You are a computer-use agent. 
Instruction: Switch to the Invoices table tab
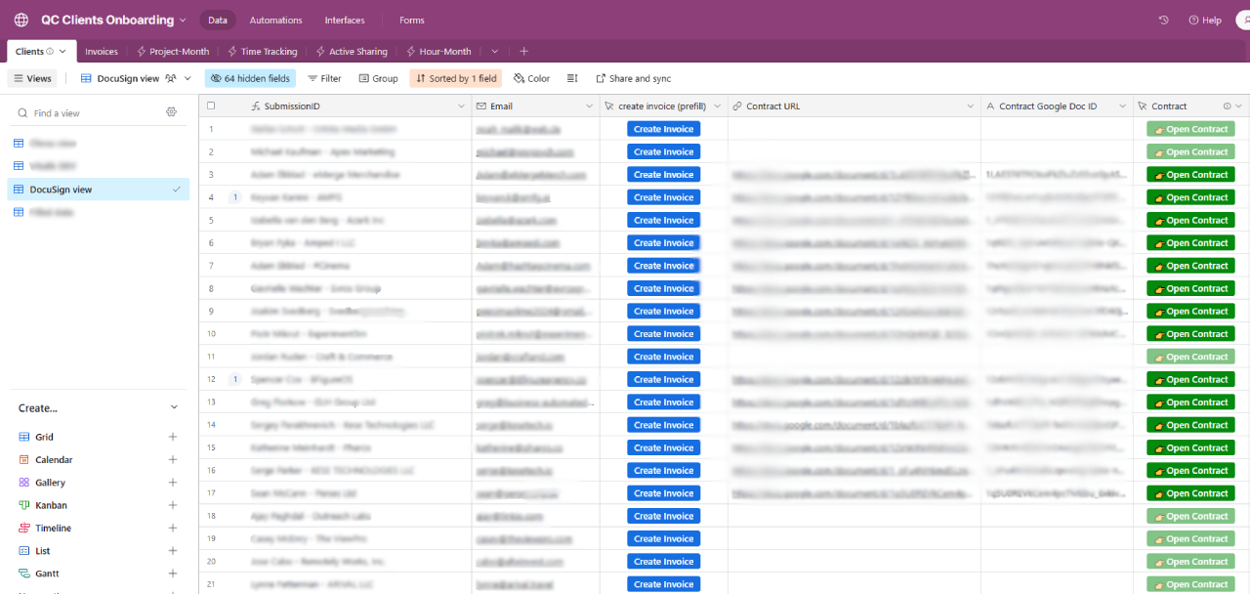(102, 51)
